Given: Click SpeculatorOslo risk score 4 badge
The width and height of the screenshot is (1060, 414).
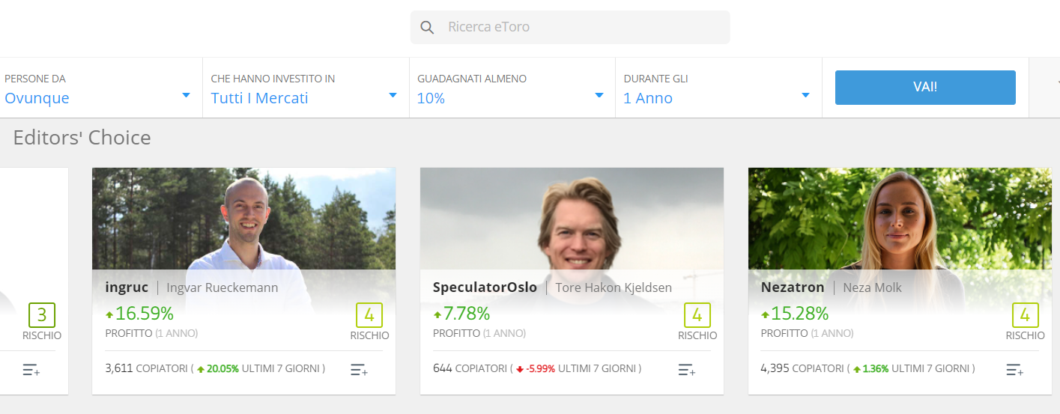Looking at the screenshot, I should pos(697,315).
